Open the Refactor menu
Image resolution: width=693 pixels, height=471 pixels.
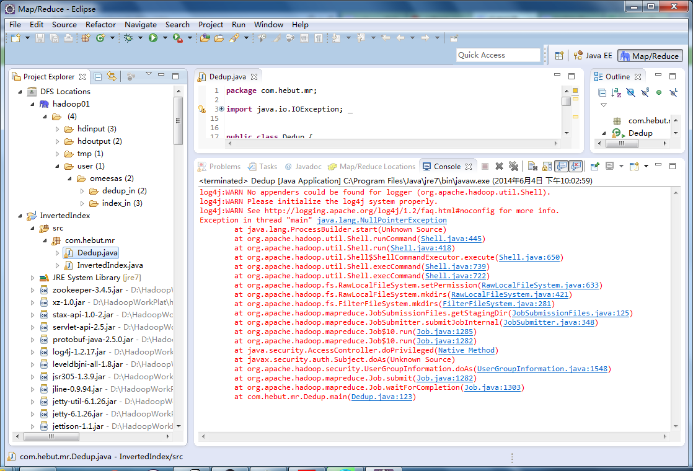click(x=101, y=25)
